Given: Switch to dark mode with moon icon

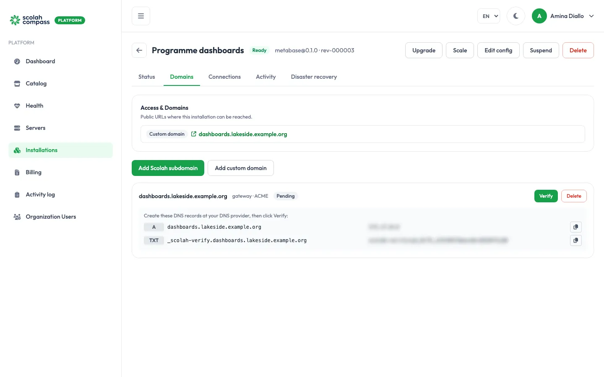Looking at the screenshot, I should (x=516, y=16).
